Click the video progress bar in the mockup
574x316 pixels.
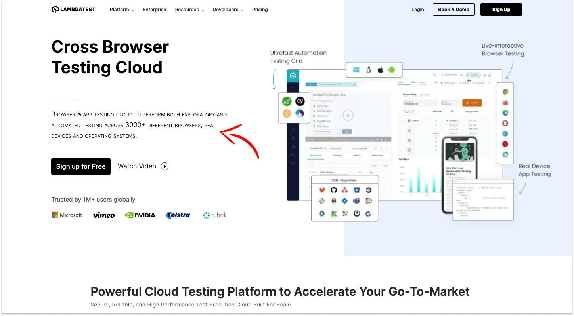(x=342, y=139)
